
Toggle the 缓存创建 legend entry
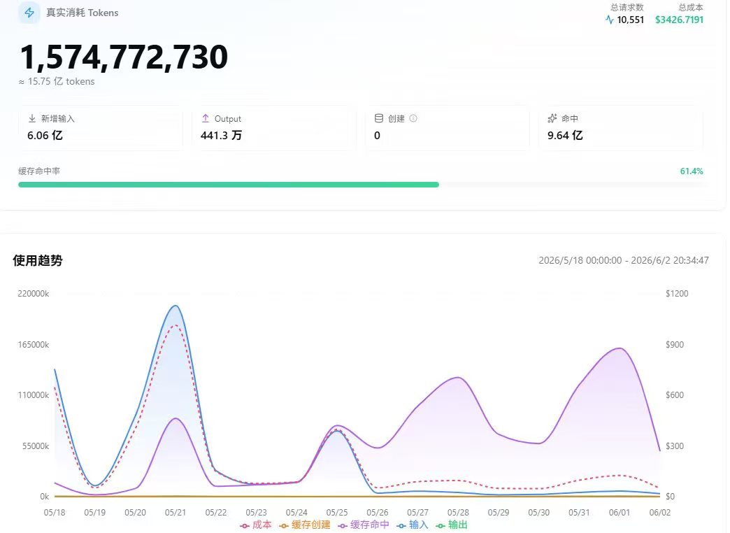pyautogui.click(x=304, y=525)
